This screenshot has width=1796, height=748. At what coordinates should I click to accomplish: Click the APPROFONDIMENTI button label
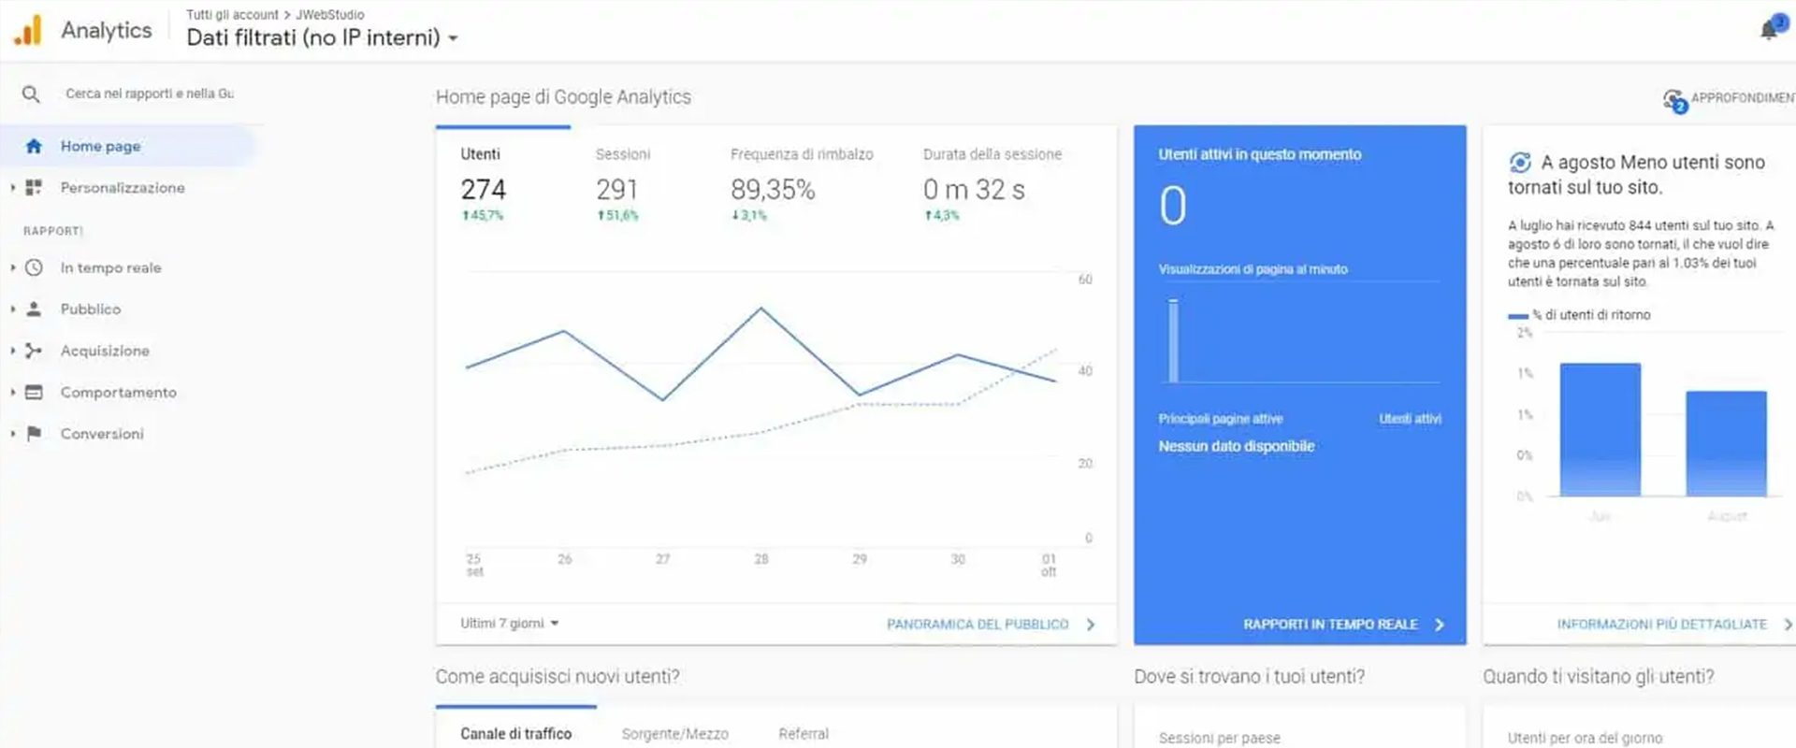click(1743, 97)
